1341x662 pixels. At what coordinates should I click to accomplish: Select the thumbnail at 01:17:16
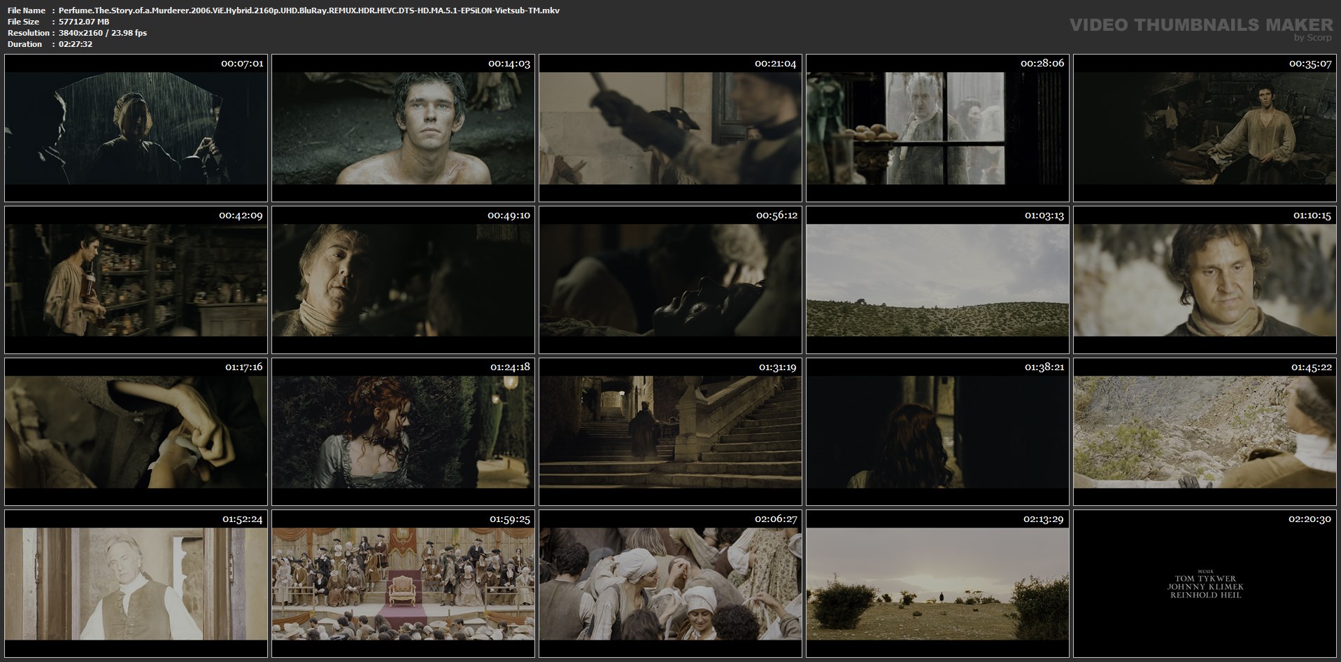(x=136, y=432)
